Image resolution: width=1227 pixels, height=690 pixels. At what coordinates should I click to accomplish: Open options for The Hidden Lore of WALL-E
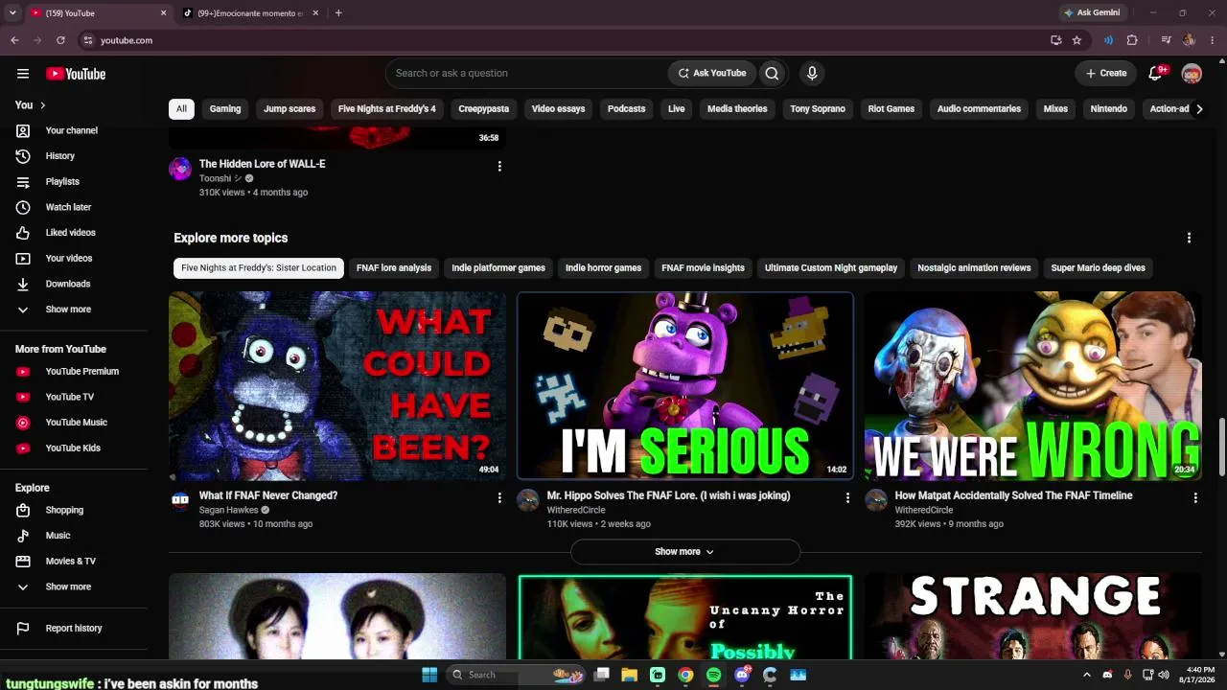click(499, 167)
